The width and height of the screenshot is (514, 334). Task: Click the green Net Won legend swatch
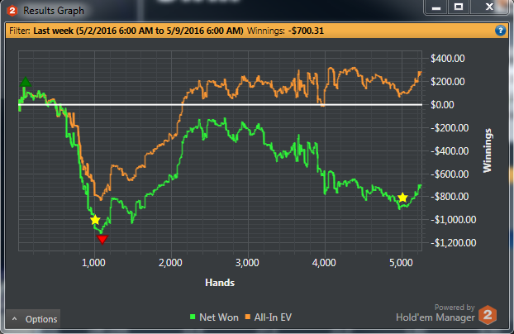pos(193,317)
